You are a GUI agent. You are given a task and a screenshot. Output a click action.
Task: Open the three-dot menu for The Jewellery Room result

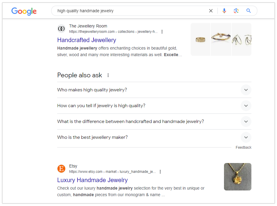pos(162,32)
